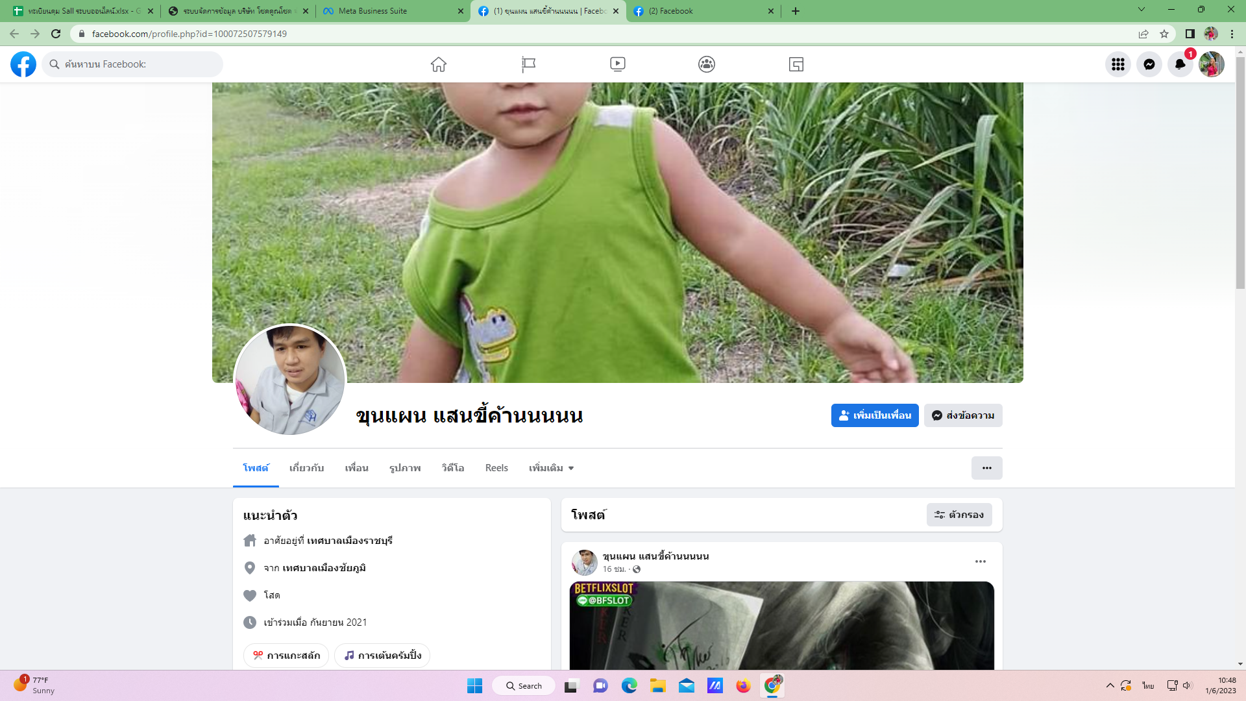1246x701 pixels.
Task: Click the Facebook search field
Action: click(x=133, y=64)
